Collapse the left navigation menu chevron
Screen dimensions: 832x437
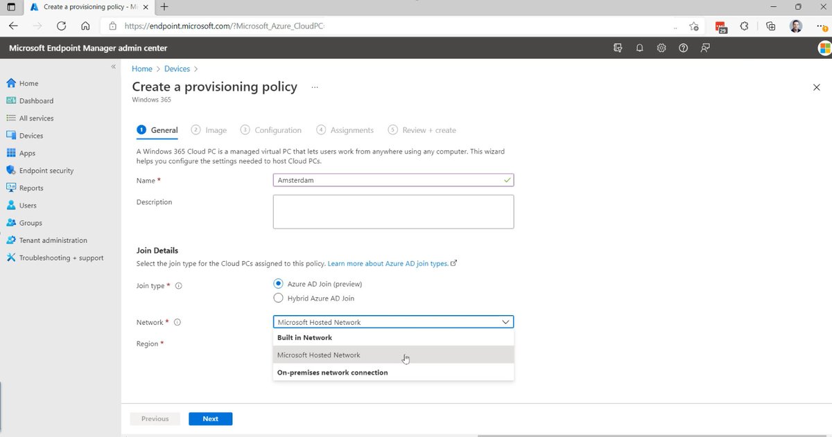[x=114, y=66]
